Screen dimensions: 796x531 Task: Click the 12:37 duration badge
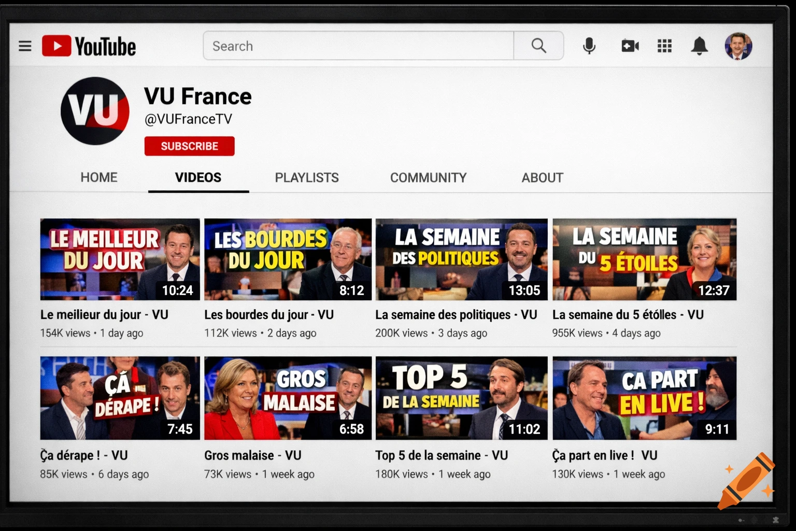[714, 290]
